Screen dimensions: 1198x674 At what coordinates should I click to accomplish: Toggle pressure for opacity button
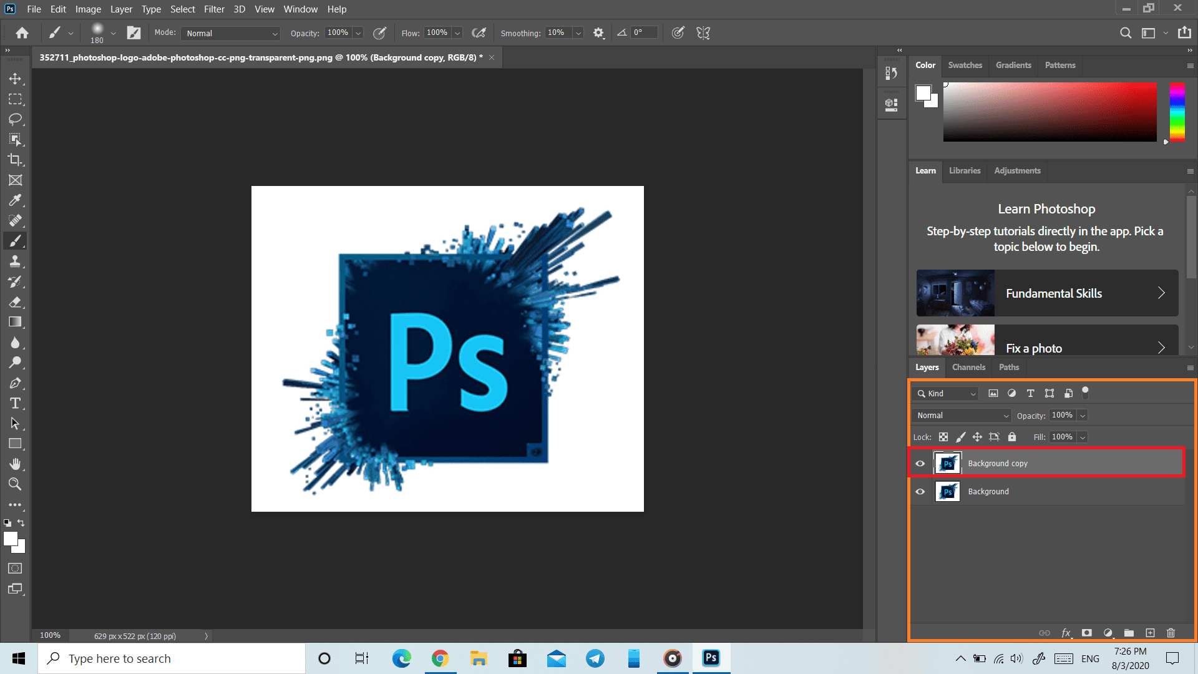(x=379, y=33)
